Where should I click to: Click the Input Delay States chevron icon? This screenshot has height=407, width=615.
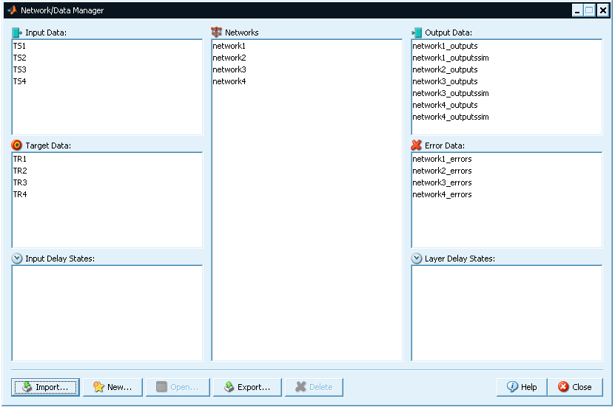17,259
